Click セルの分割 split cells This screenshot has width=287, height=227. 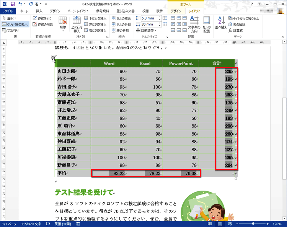pyautogui.click(x=121, y=24)
